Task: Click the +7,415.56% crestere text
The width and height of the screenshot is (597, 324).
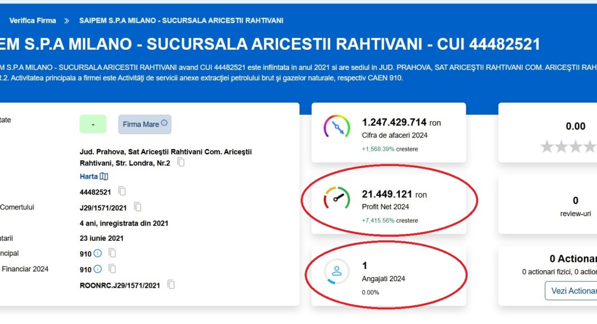Action: pyautogui.click(x=390, y=221)
